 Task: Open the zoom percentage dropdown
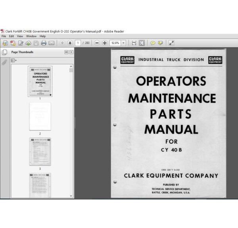(x=124, y=43)
